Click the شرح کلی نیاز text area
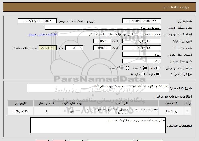This screenshot has height=141, width=199. point(98,88)
